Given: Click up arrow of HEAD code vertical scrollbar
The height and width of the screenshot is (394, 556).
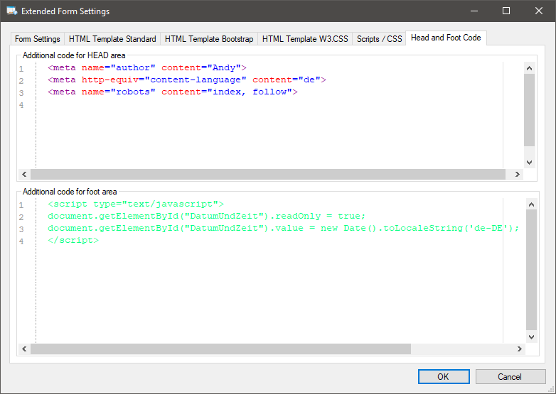Looking at the screenshot, I should coord(530,68).
